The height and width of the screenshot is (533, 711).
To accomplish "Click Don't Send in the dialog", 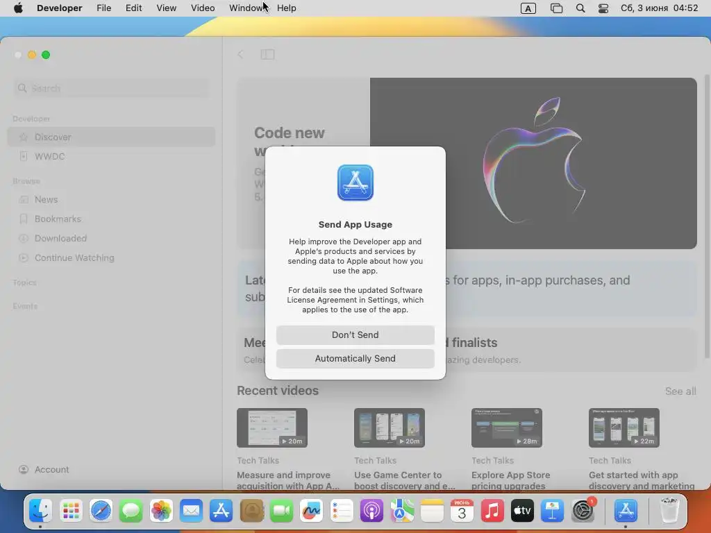I will (x=355, y=335).
